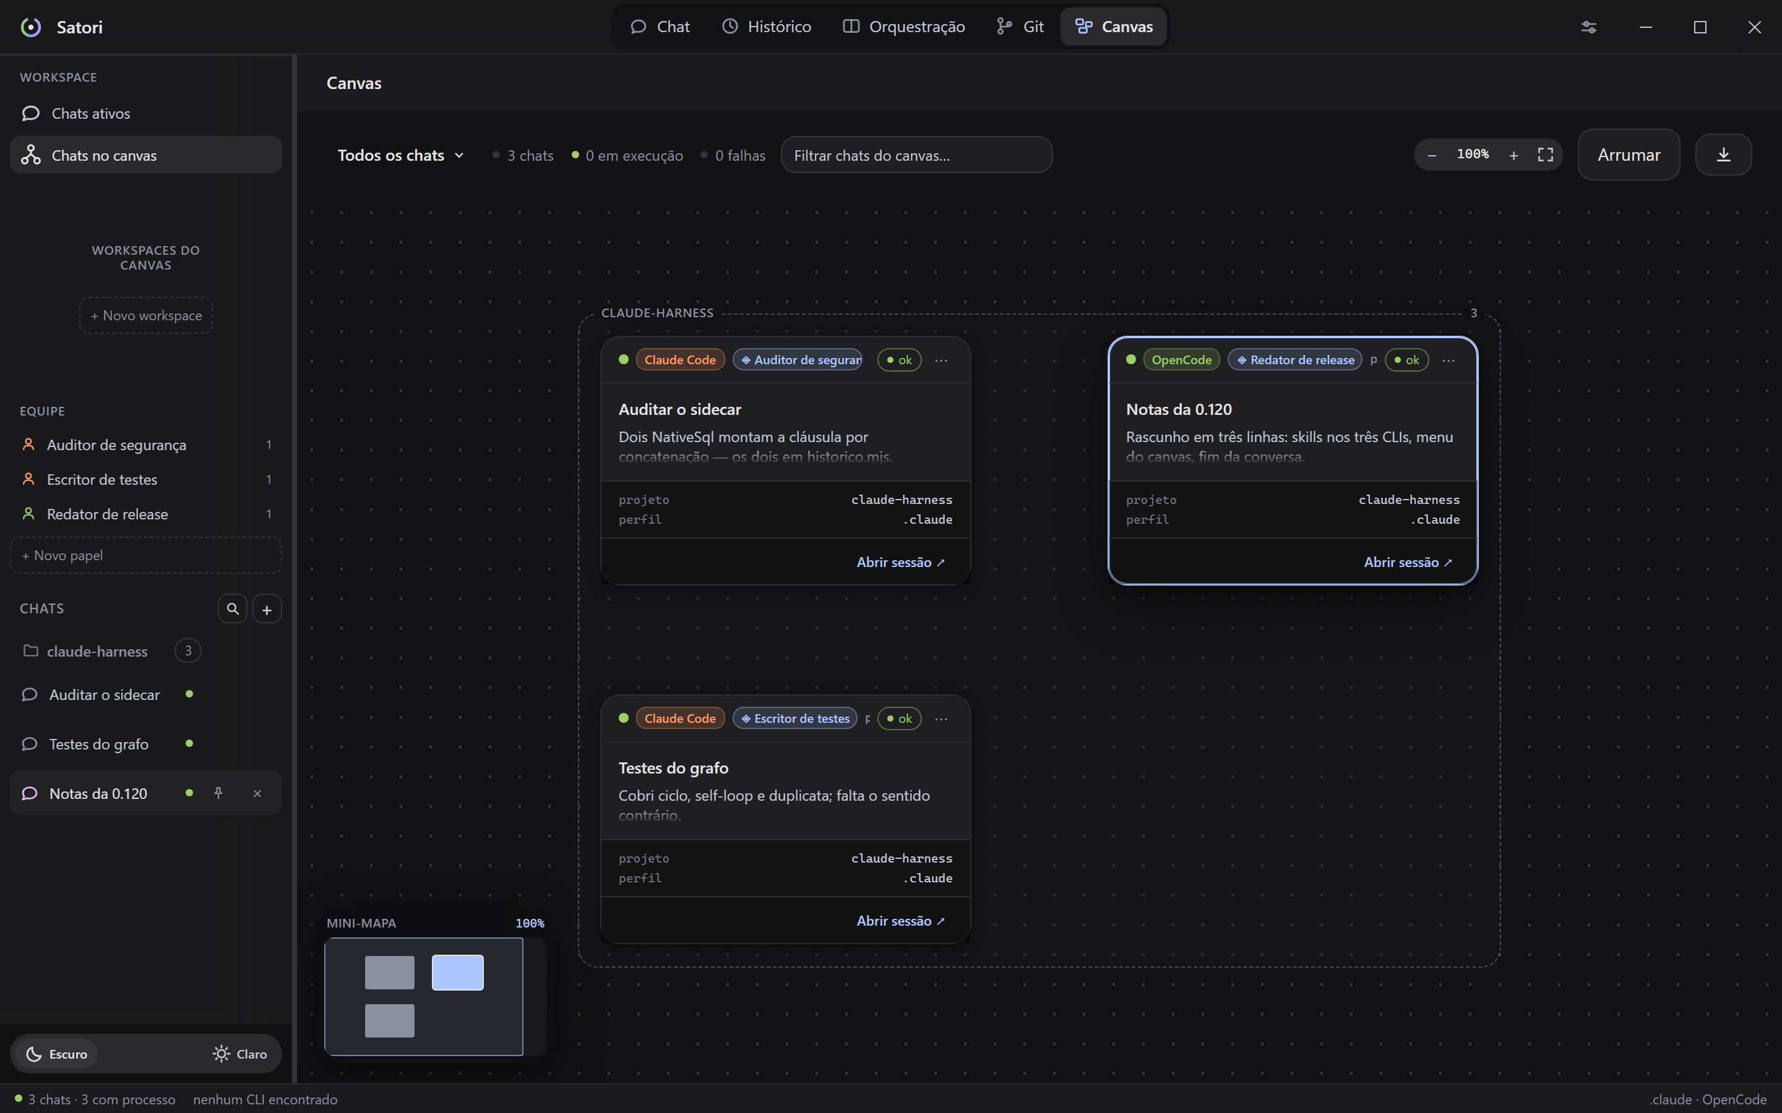Select the highlighted node in the mini-map
1782x1113 pixels.
[x=457, y=971]
